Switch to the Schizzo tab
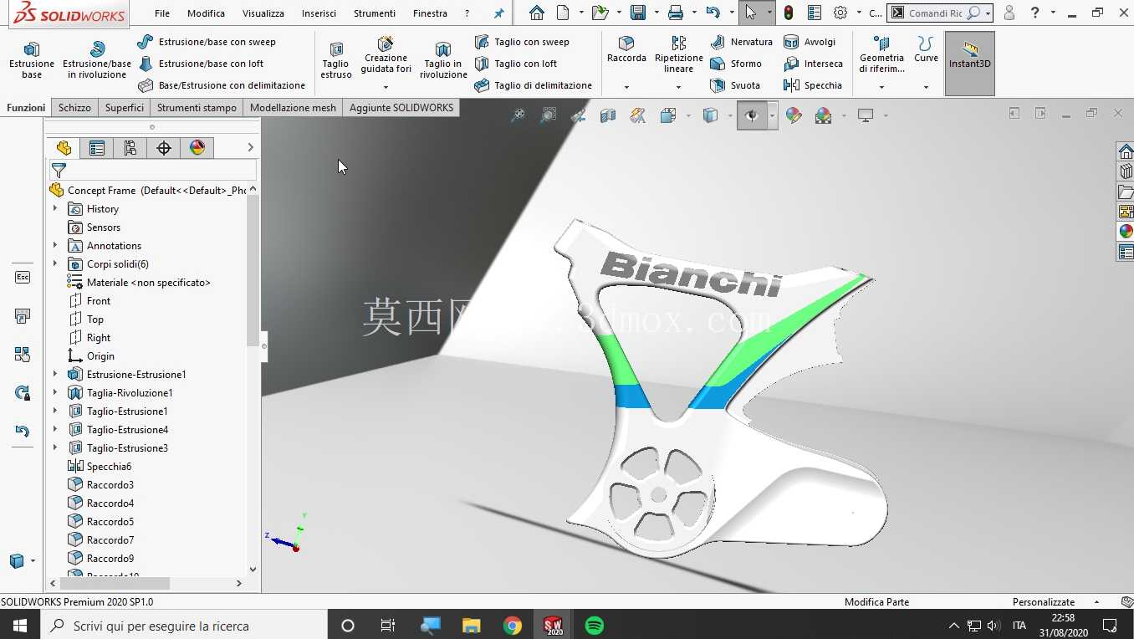This screenshot has height=639, width=1134. 74,108
